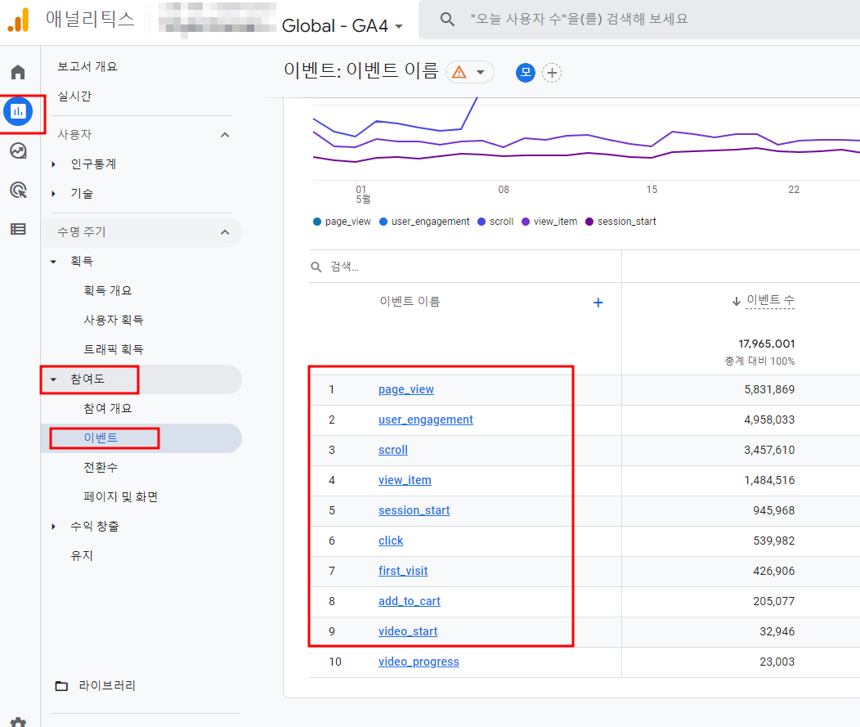Open the Reports icon in the navigation rail
Image resolution: width=860 pixels, height=727 pixels.
[x=18, y=113]
